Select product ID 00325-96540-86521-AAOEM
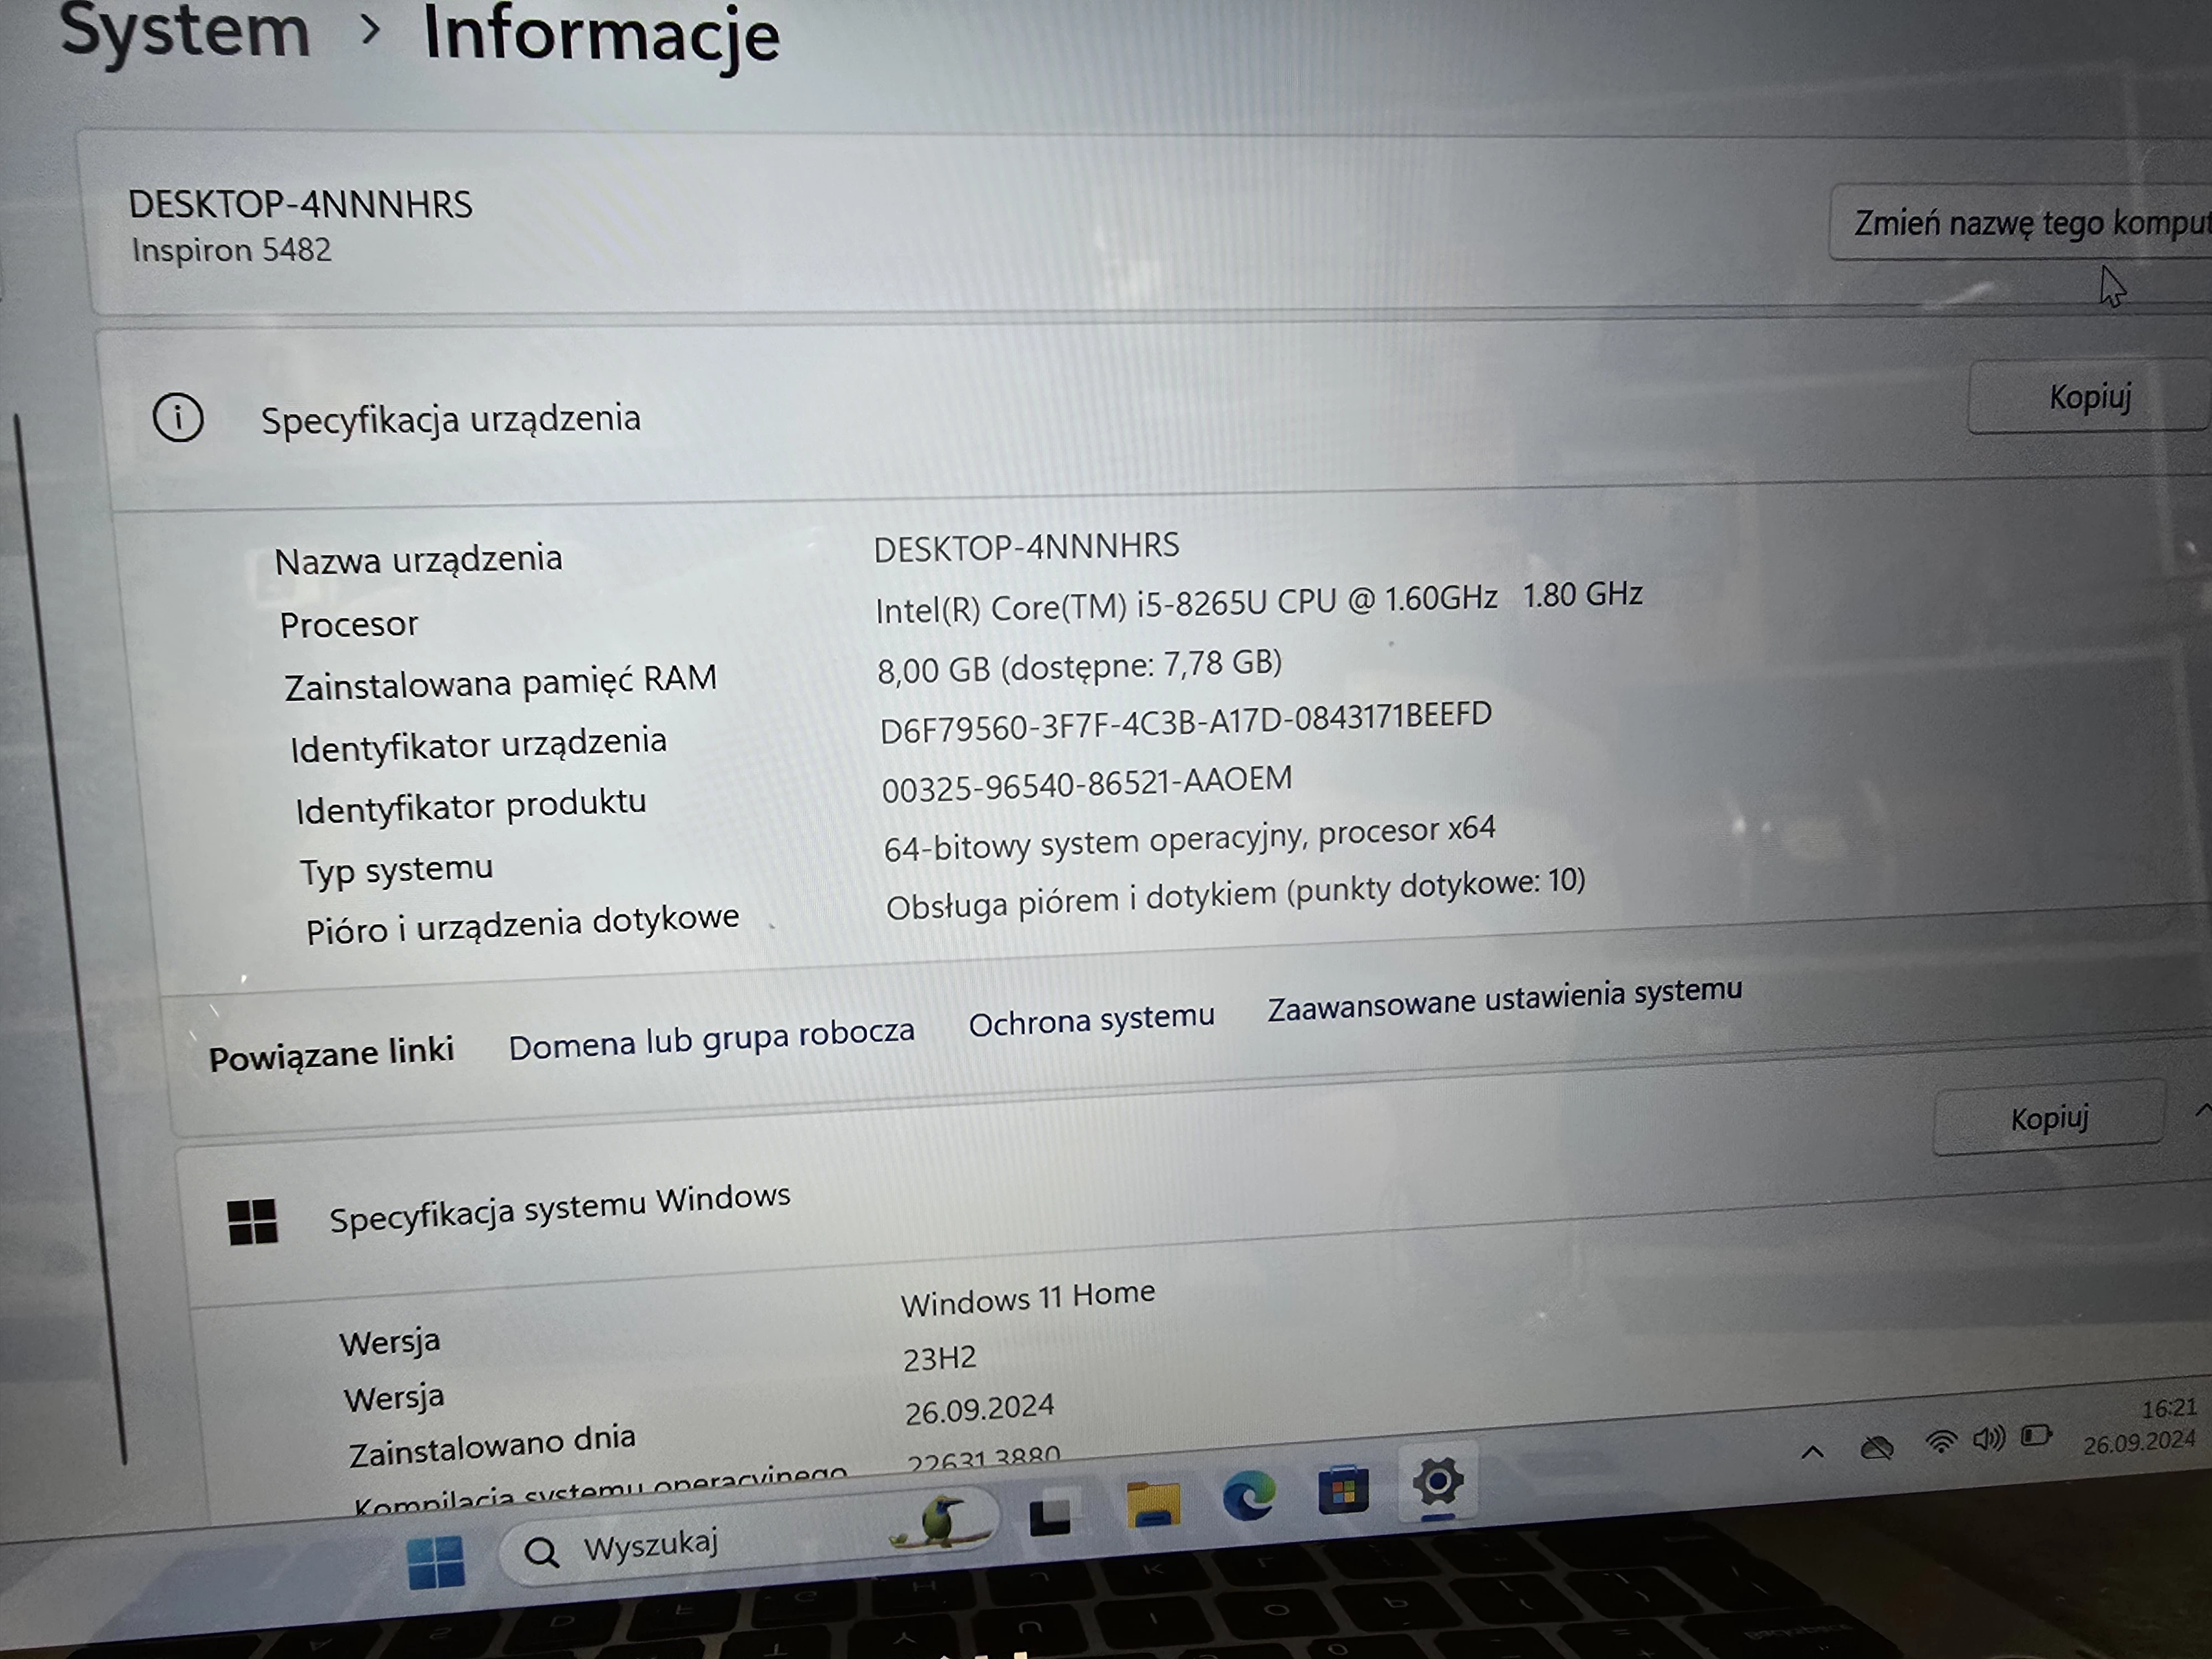This screenshot has height=1659, width=2212. pyautogui.click(x=1086, y=784)
